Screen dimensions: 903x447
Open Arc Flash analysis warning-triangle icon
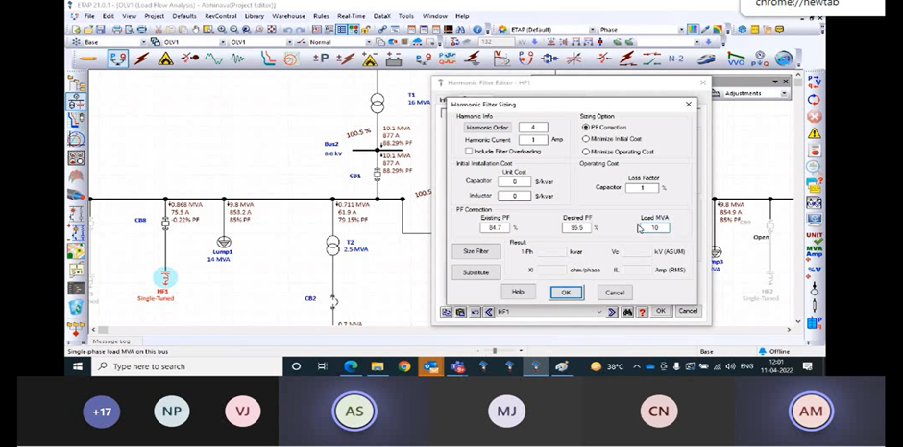tap(166, 59)
